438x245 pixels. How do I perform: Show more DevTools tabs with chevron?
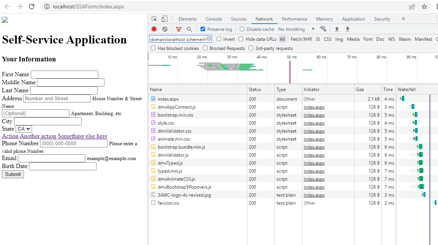pyautogui.click(x=403, y=19)
